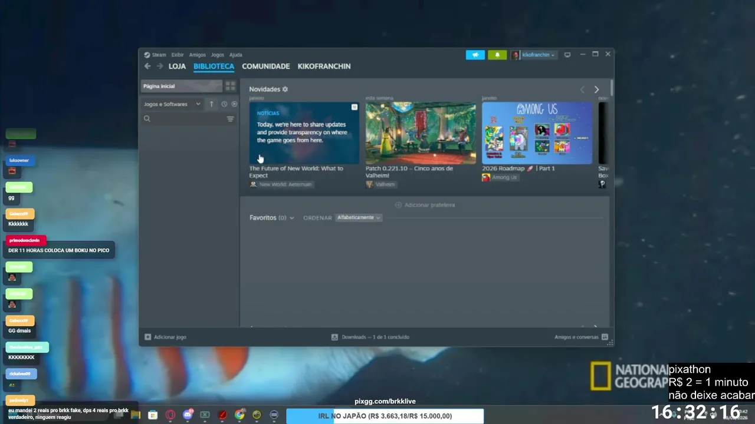Go forward with Steam's forward arrow

point(160,67)
